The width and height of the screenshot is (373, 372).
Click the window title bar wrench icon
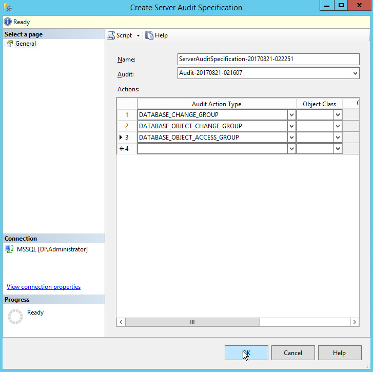click(7, 7)
